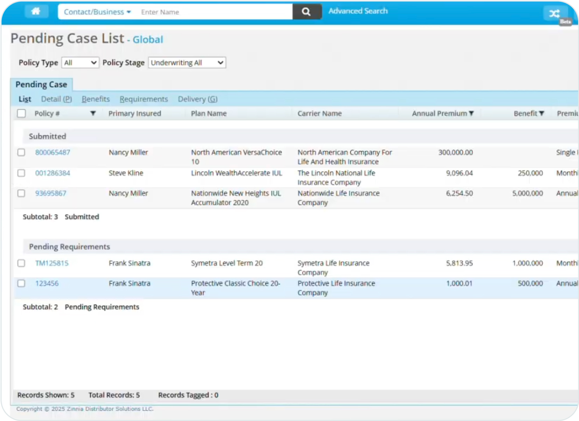579x421 pixels.
Task: Click the Records Tagged : 0 status
Action: point(188,395)
